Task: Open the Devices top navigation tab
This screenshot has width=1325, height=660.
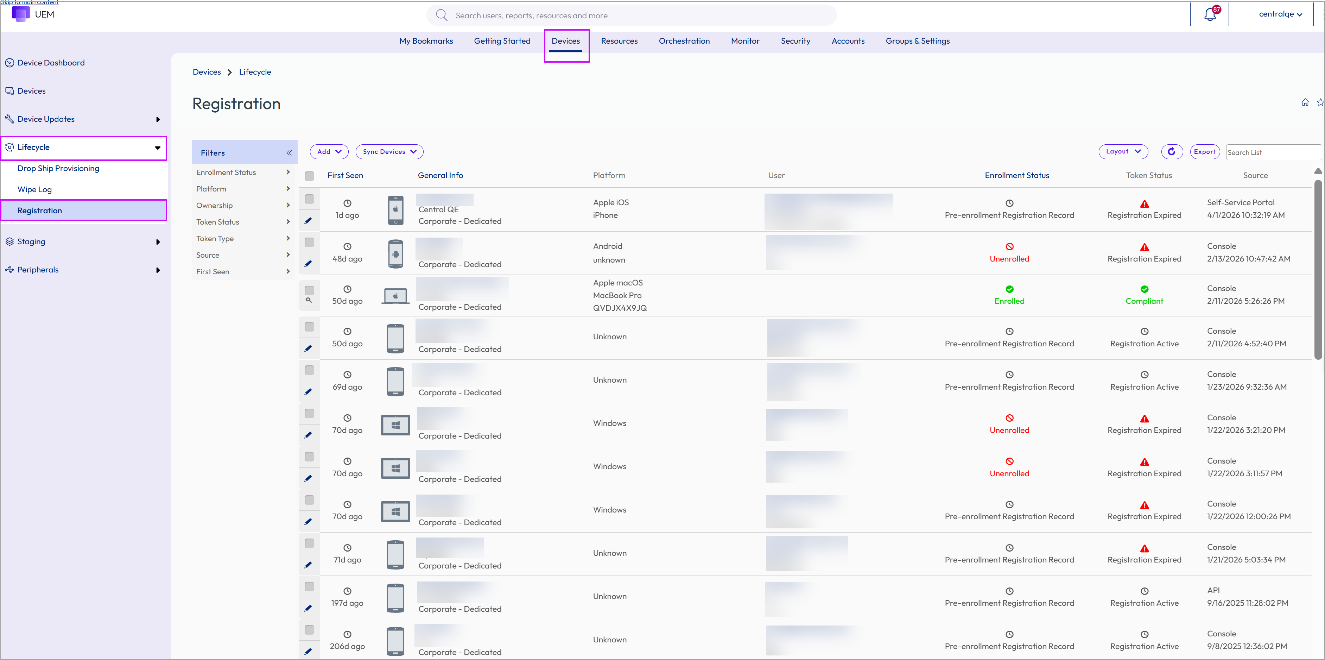Action: 565,41
